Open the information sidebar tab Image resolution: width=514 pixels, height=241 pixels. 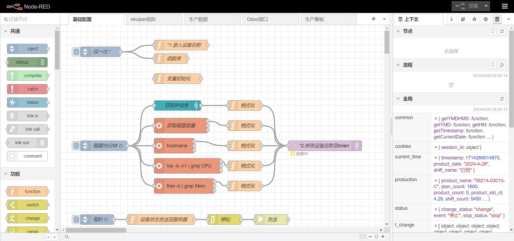pyautogui.click(x=452, y=19)
